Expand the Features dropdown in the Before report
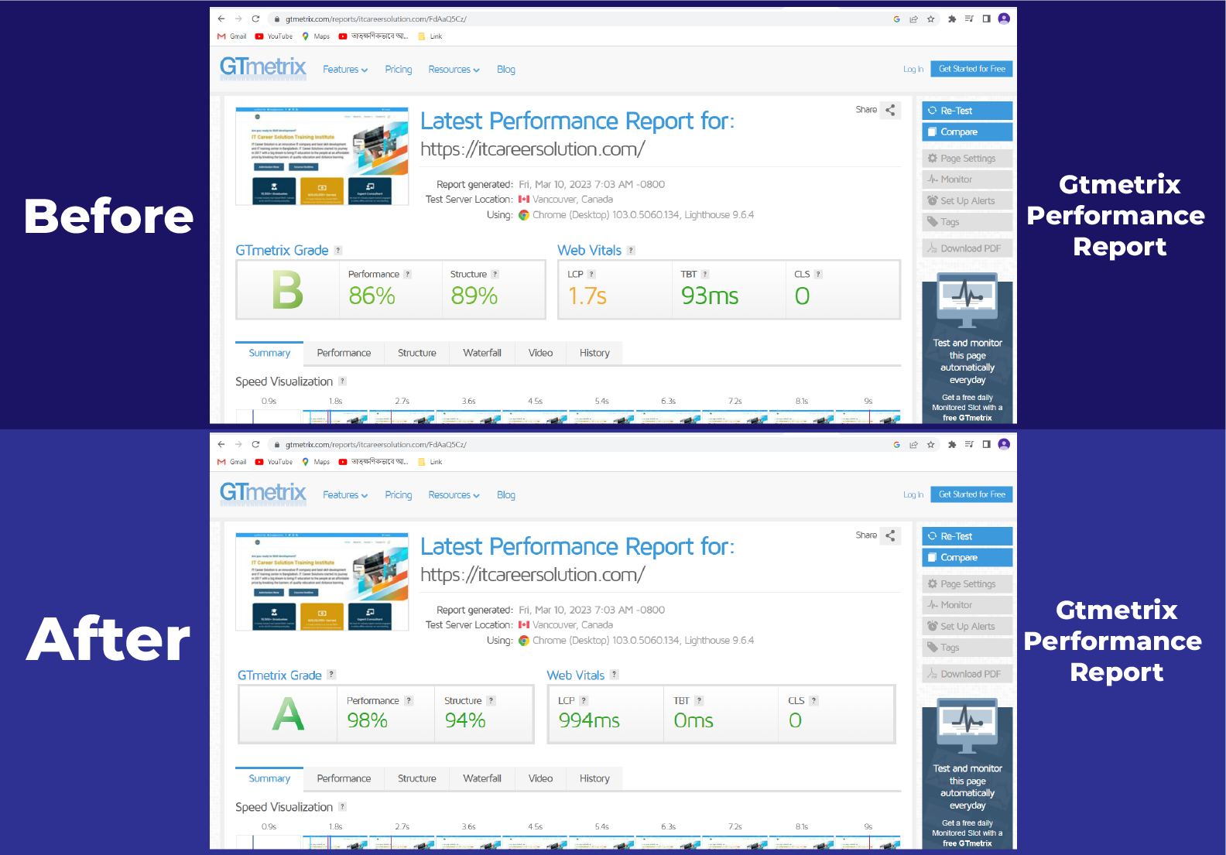 (x=345, y=70)
